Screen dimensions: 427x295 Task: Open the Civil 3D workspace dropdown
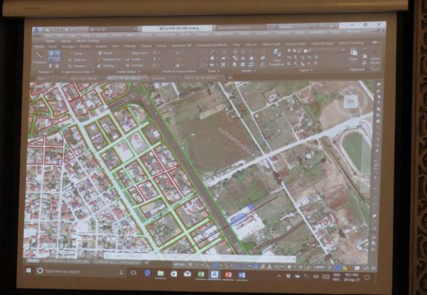tap(112, 29)
